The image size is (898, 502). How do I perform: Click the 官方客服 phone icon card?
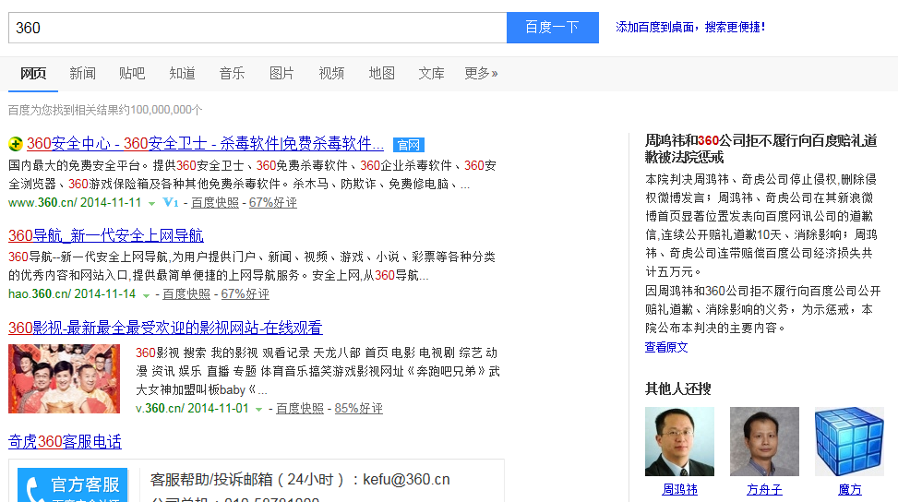click(72, 484)
